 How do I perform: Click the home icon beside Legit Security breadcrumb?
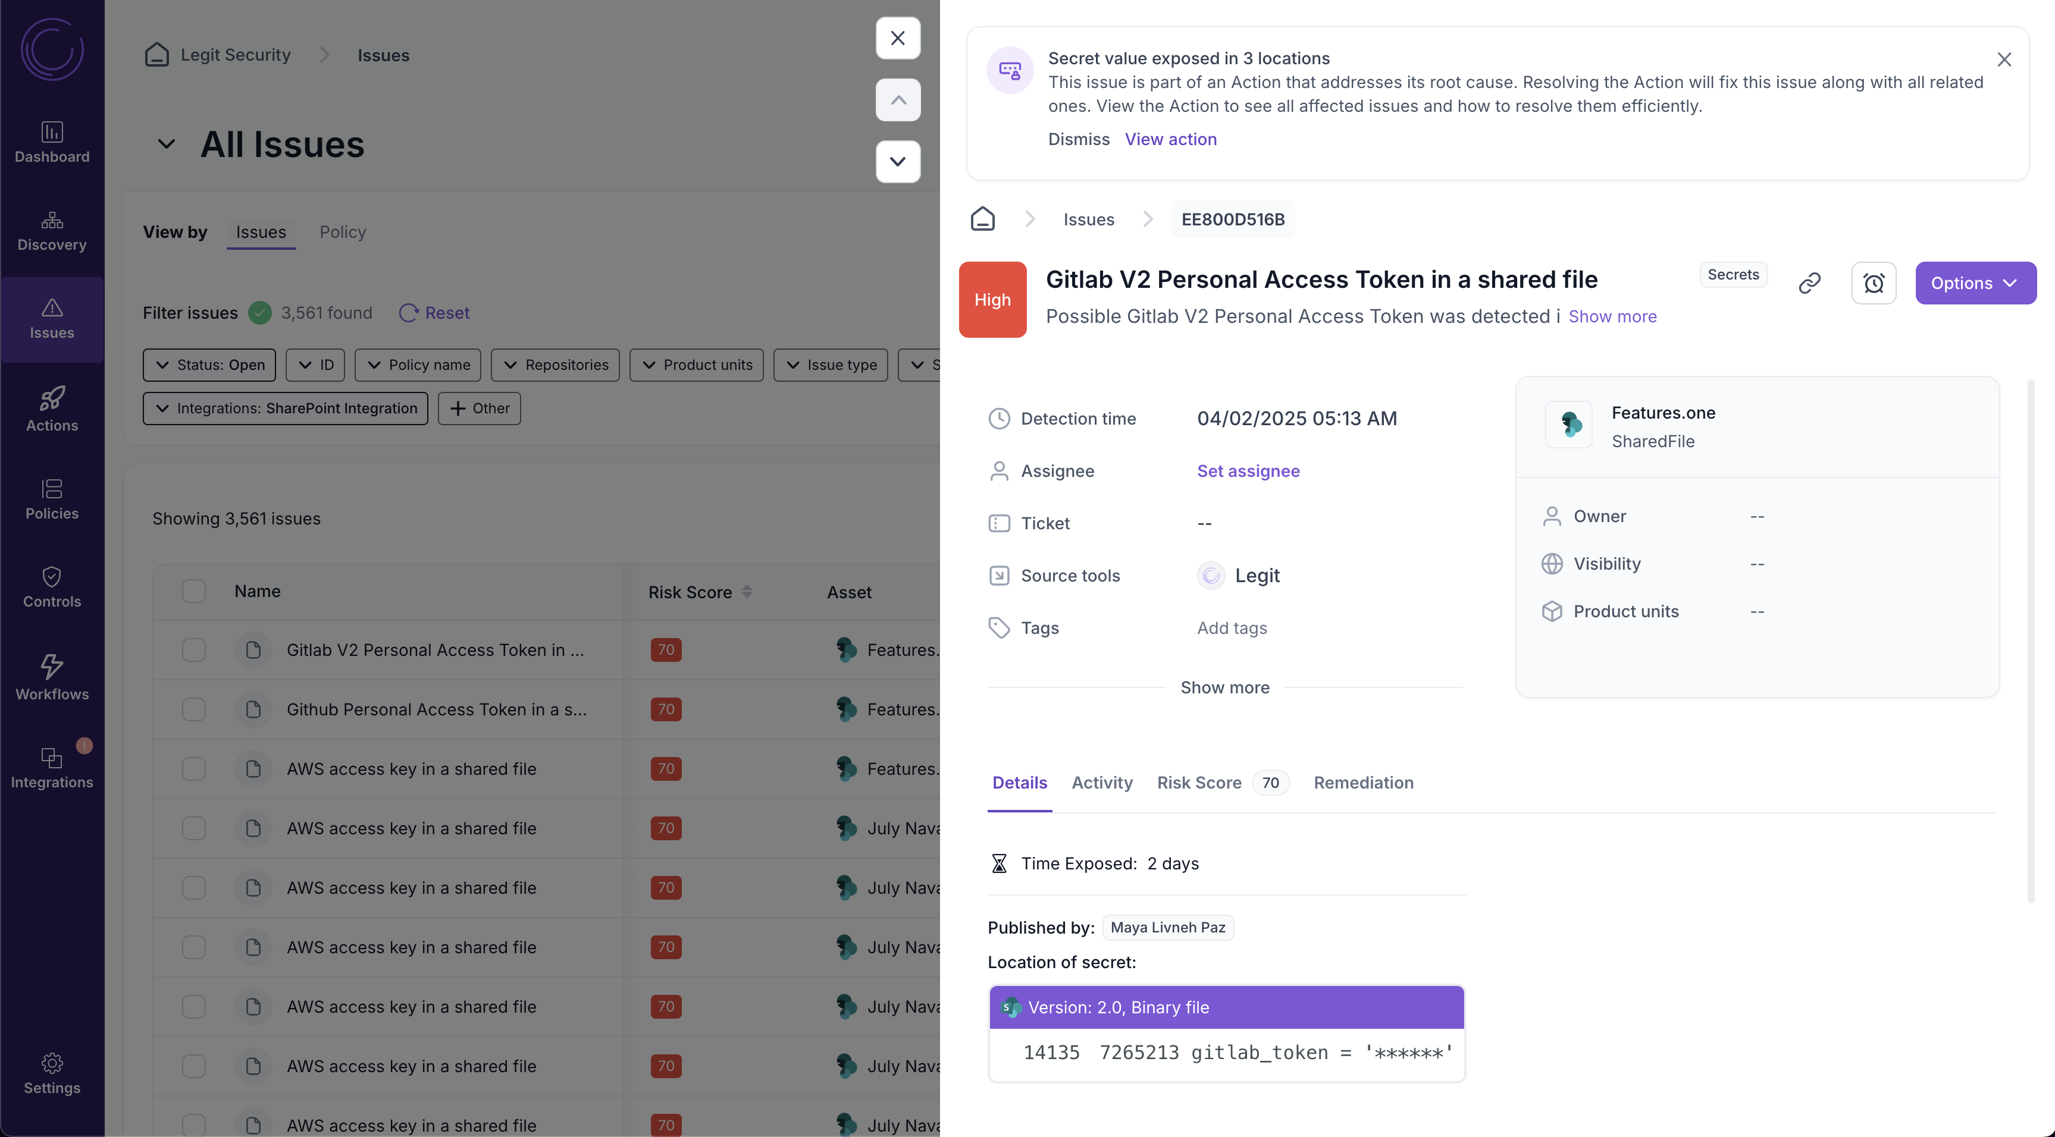click(x=156, y=54)
